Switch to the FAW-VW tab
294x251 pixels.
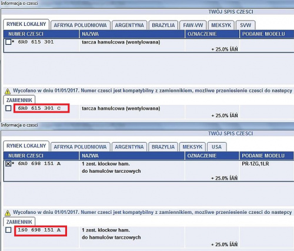point(193,25)
